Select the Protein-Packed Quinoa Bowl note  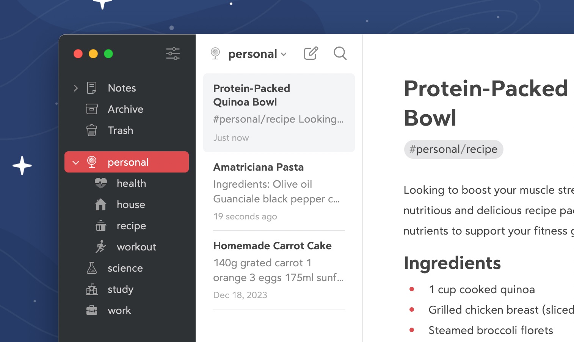[279, 112]
